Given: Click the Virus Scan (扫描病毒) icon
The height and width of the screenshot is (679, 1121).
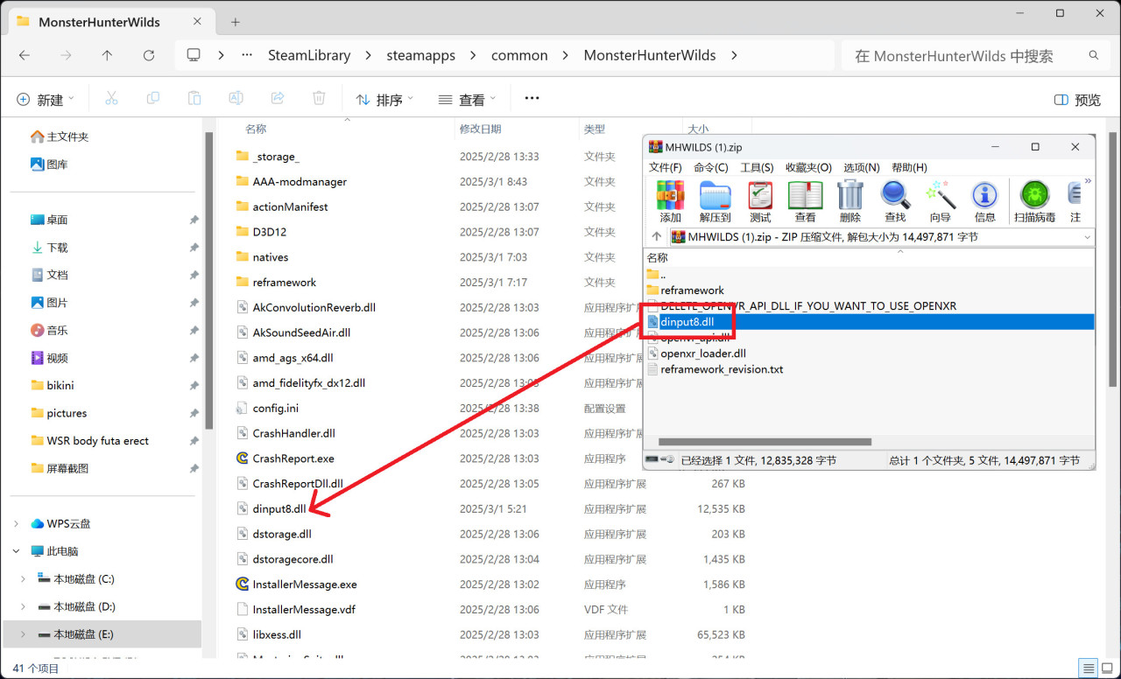Looking at the screenshot, I should (x=1034, y=200).
